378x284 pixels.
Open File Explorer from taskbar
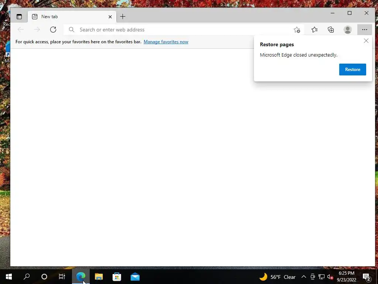coord(99,277)
